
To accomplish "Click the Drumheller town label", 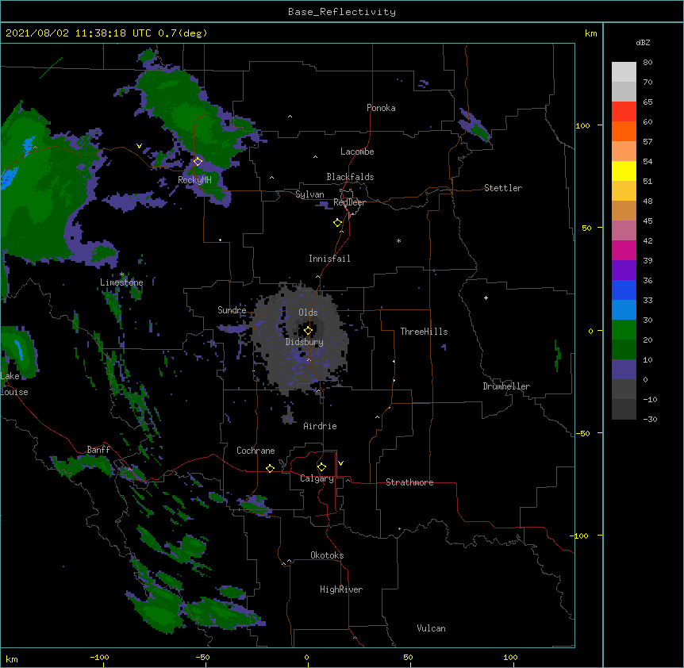I will pos(506,386).
